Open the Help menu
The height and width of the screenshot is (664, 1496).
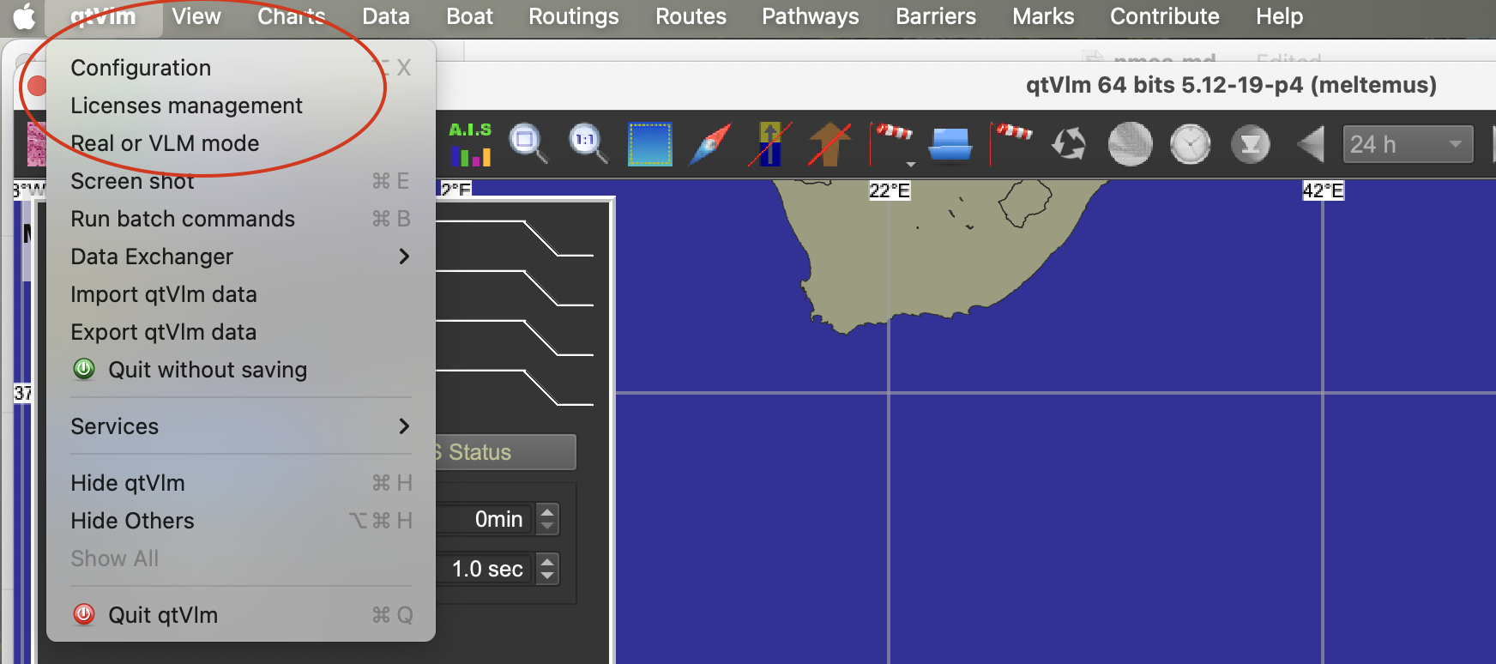1280,16
